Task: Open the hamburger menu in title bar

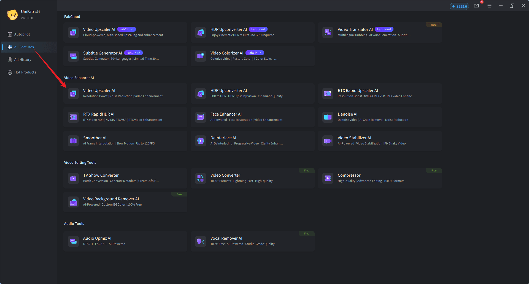Action: [x=489, y=6]
